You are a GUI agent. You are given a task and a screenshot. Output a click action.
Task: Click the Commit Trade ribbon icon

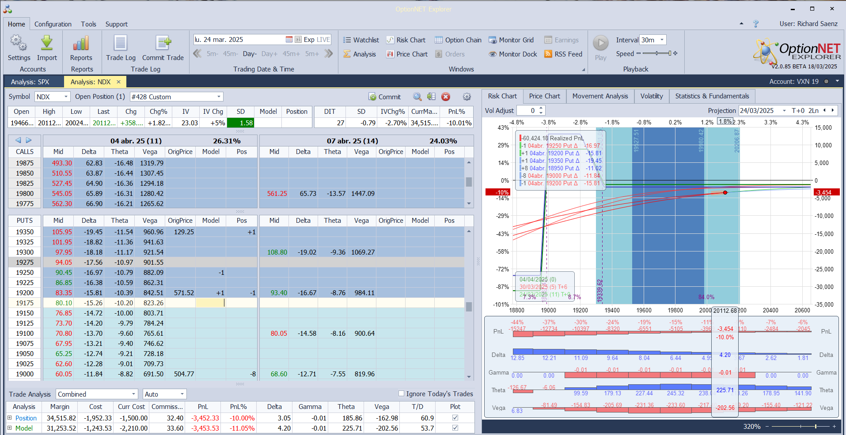coord(163,43)
